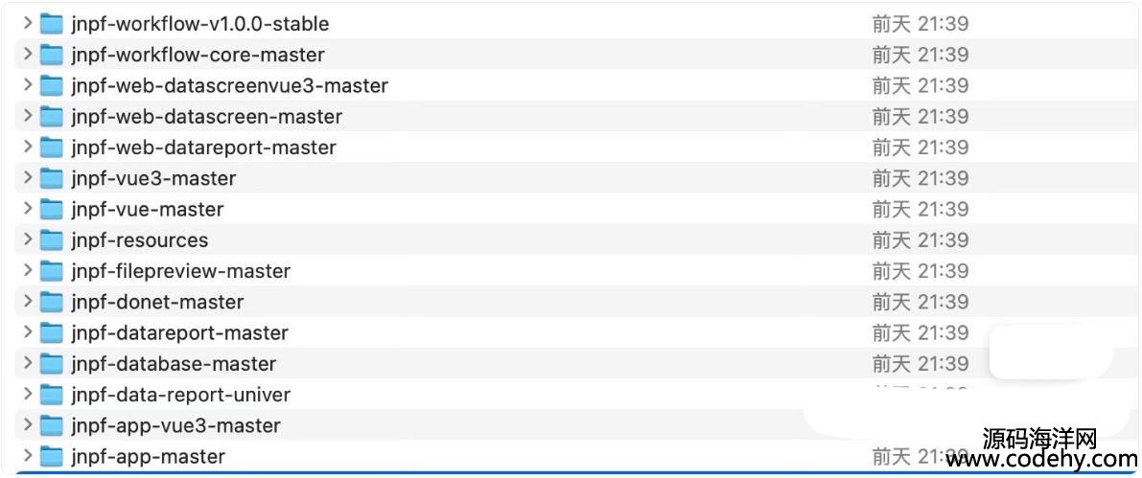Click the jnpf-resources folder icon
Image resolution: width=1142 pixels, height=478 pixels.
pyautogui.click(x=52, y=239)
